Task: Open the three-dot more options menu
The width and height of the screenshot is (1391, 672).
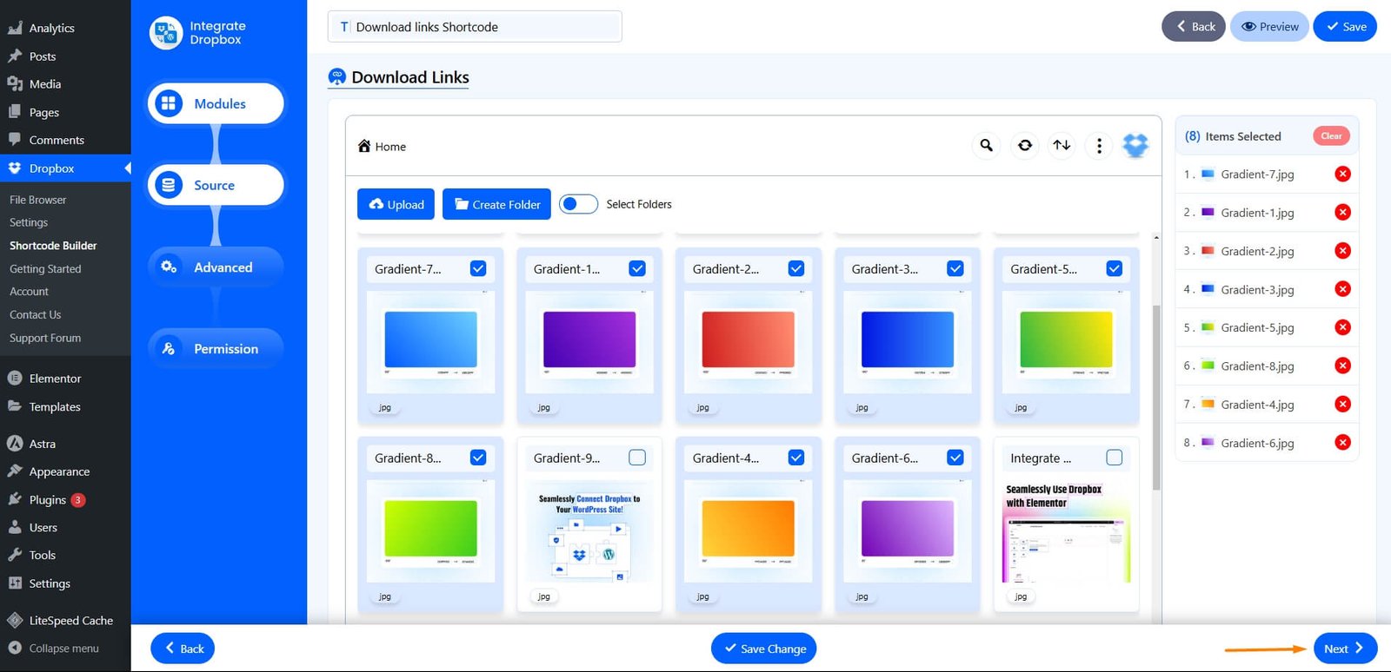Action: (1099, 145)
